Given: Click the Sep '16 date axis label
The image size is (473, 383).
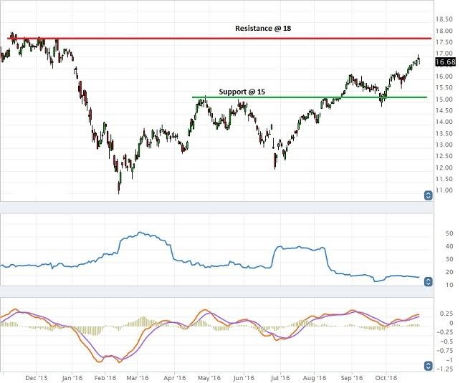Looking at the screenshot, I should (x=352, y=378).
